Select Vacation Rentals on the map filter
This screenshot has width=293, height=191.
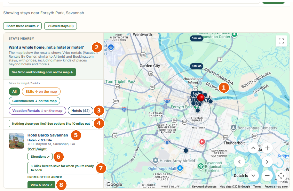(x=37, y=111)
